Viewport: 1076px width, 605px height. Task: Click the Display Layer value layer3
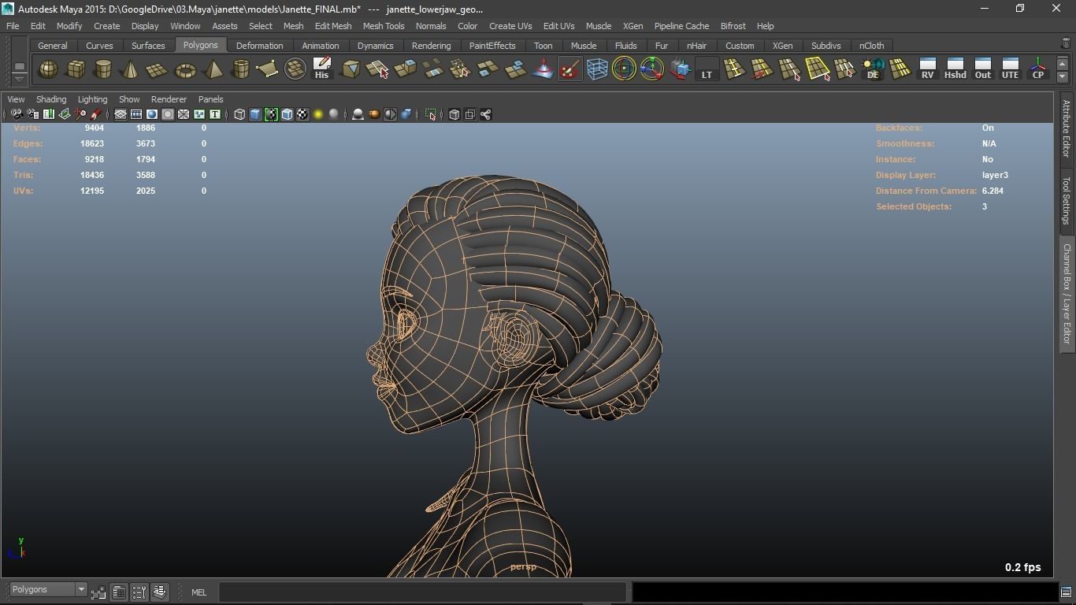pyautogui.click(x=995, y=175)
